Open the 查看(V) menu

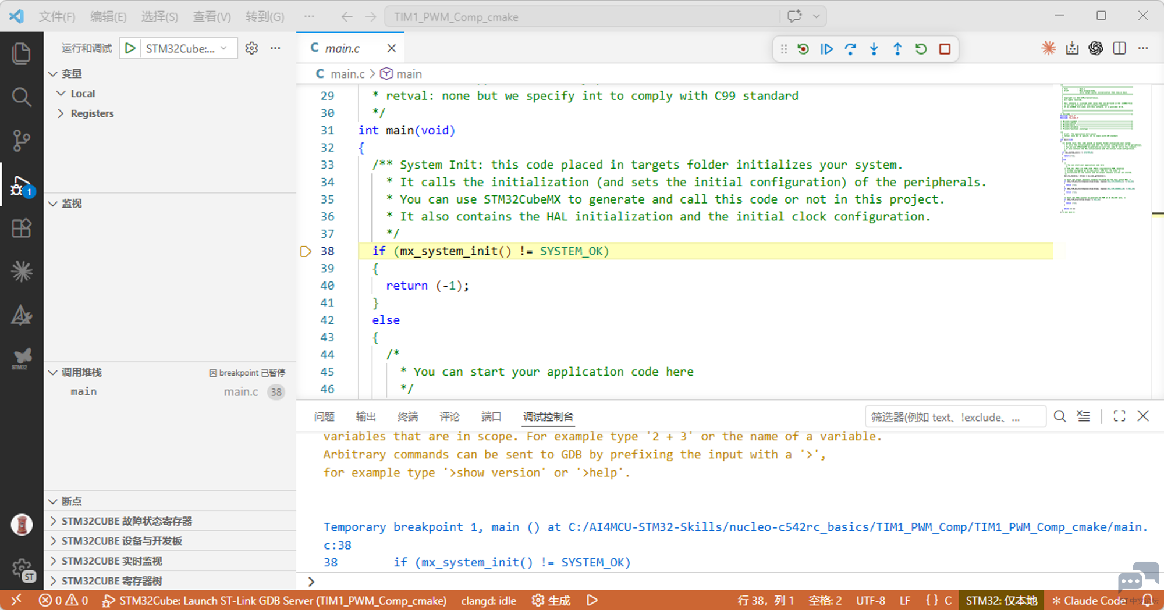point(211,17)
